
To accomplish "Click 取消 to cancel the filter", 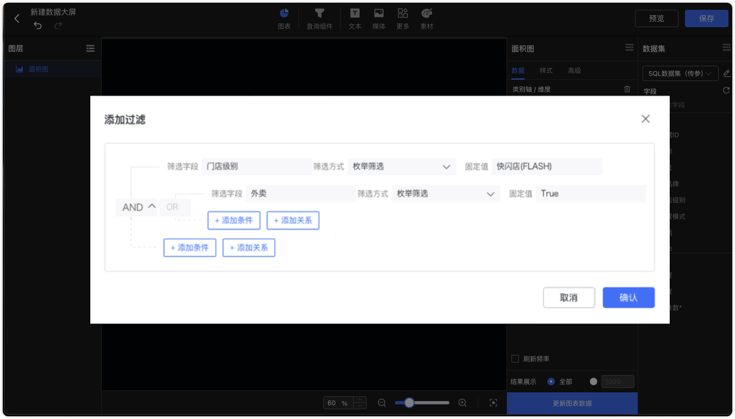I will (x=569, y=298).
